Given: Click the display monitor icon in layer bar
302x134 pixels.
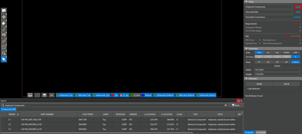Looking at the screenshot, I should pos(30,95).
